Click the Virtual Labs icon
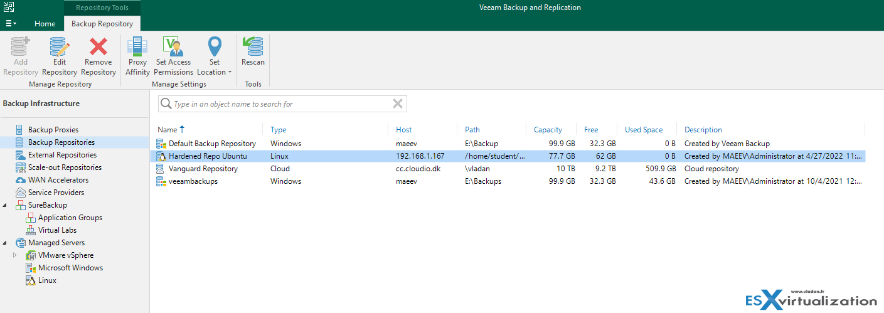This screenshot has height=313, width=884. [30, 230]
